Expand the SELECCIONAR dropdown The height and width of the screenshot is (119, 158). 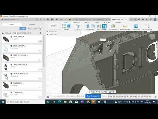click(147, 30)
